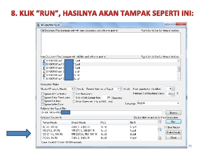Sort by the Perfect Match column header
The width and height of the screenshot is (204, 153).
(56, 123)
